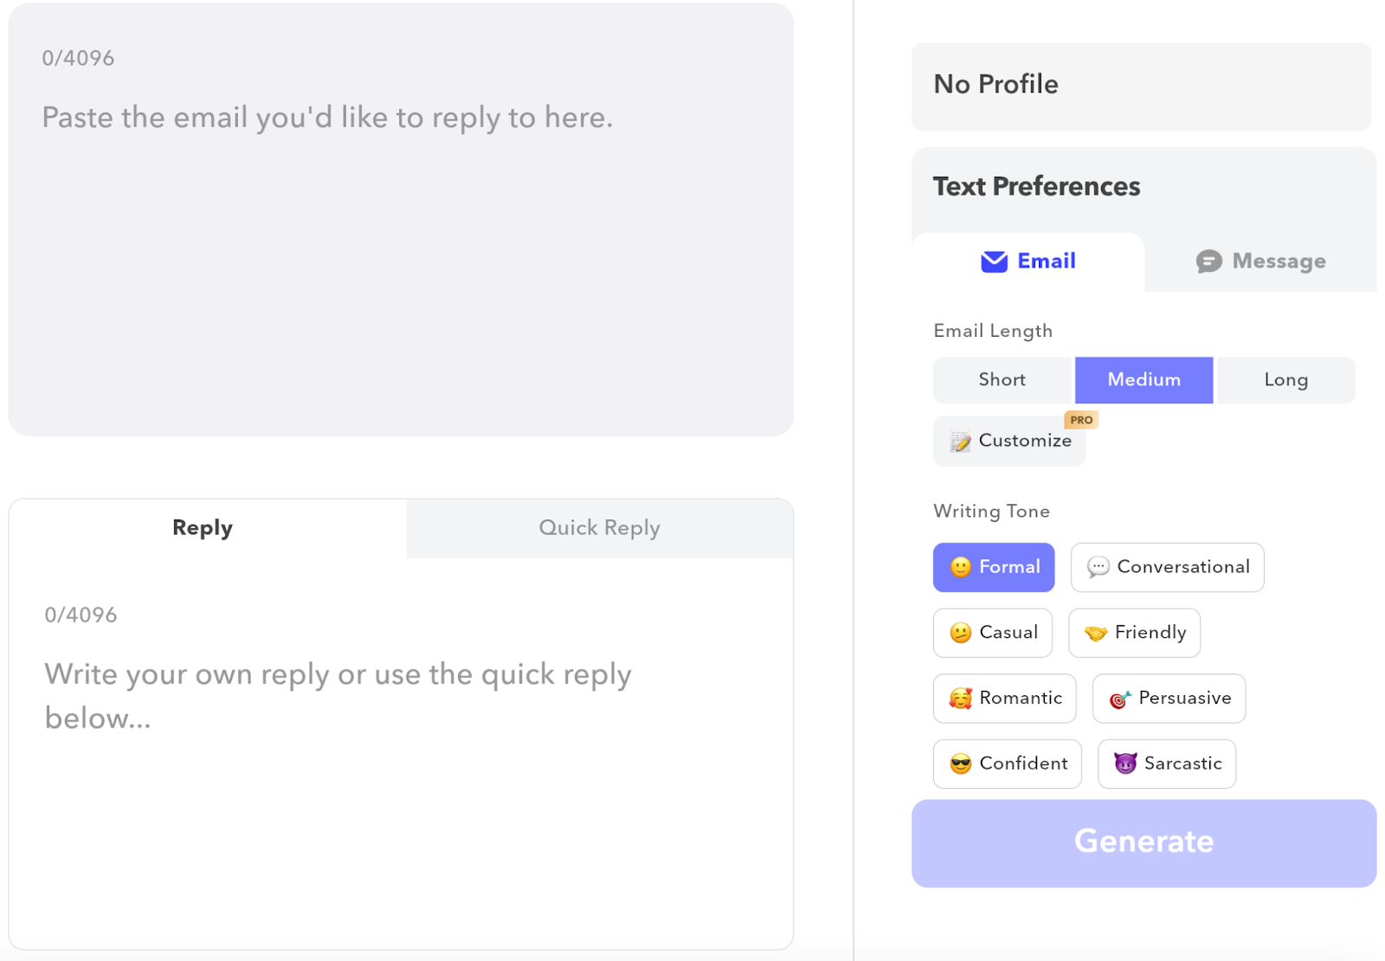Choose the Romantic tone chip
Screen dimensions: 1385x961
click(1004, 699)
